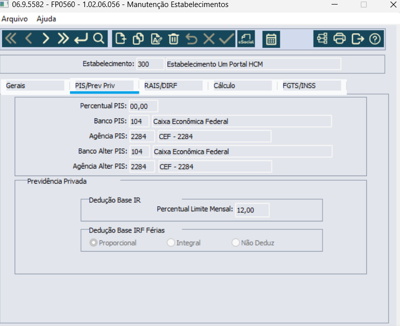Confirm checkmark icon in toolbar
Image resolution: width=400 pixels, height=326 pixels.
(x=226, y=39)
